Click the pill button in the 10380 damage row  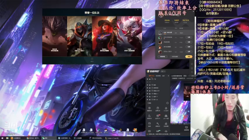coord(189,52)
